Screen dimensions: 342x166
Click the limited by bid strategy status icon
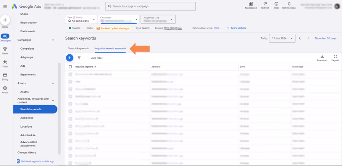click(98, 28)
